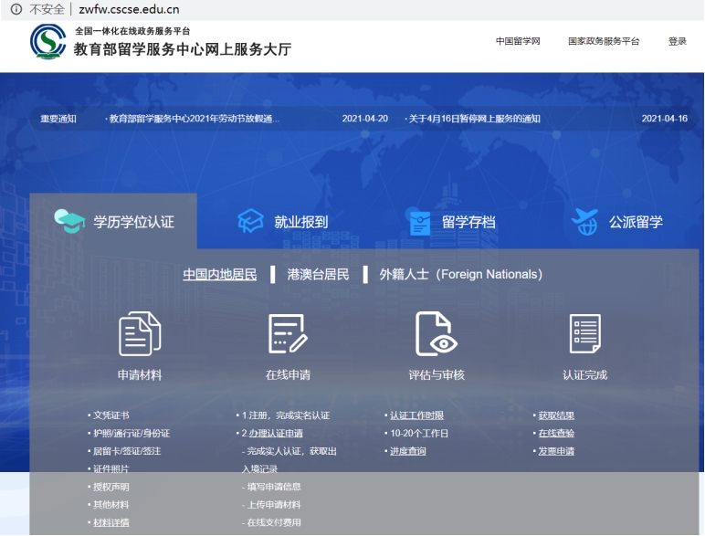Screen dimensions: 705x536
Task: Click the 居留卡/签证/签注 list item
Action: [127, 451]
